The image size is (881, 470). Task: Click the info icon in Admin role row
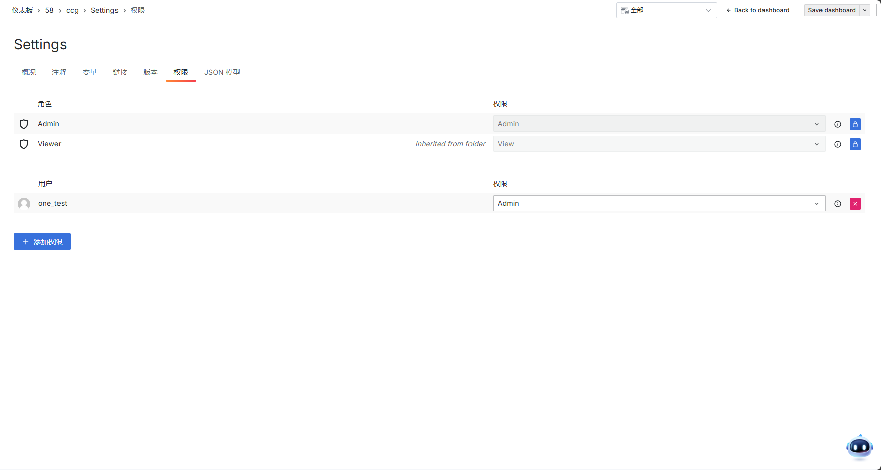pyautogui.click(x=838, y=124)
